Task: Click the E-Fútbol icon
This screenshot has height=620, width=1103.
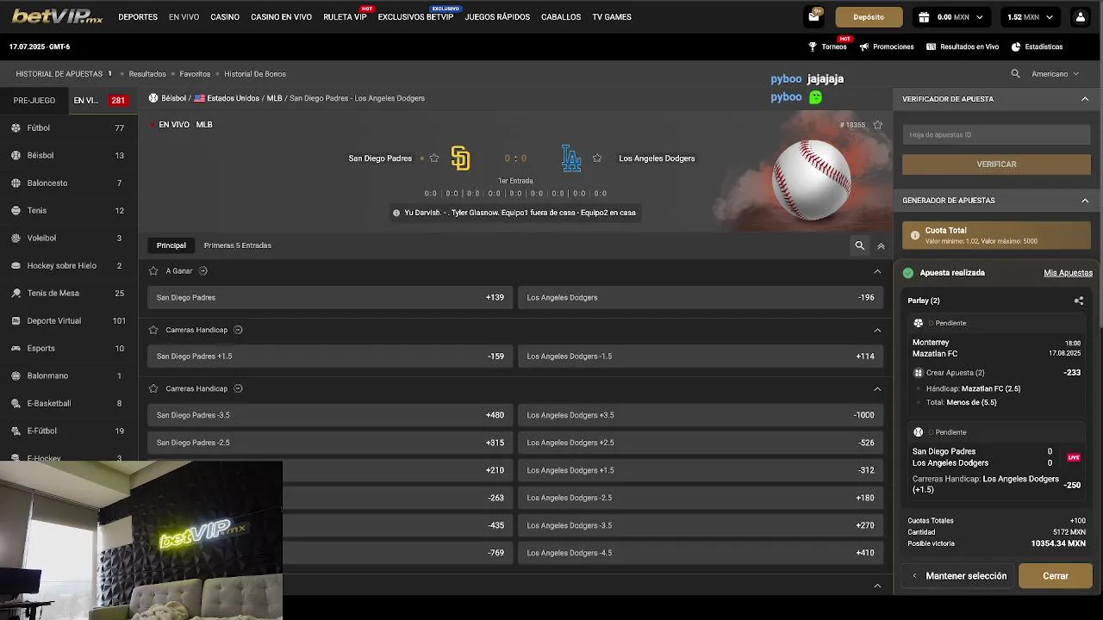Action: click(16, 431)
